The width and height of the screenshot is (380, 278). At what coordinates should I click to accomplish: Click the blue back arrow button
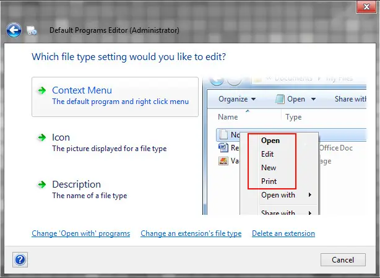click(14, 30)
